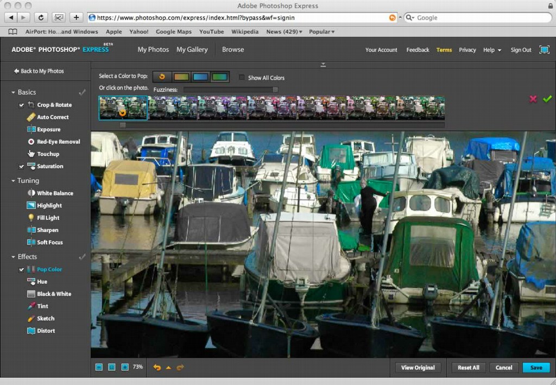Click the Fuzziness slider handle
The image size is (556, 385).
[x=275, y=90]
